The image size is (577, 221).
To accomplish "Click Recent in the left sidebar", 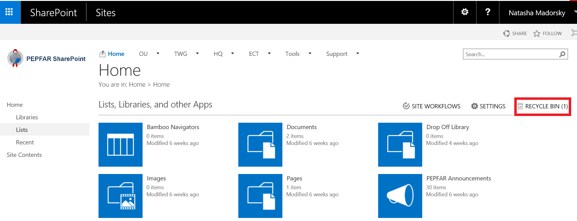I will coord(25,142).
